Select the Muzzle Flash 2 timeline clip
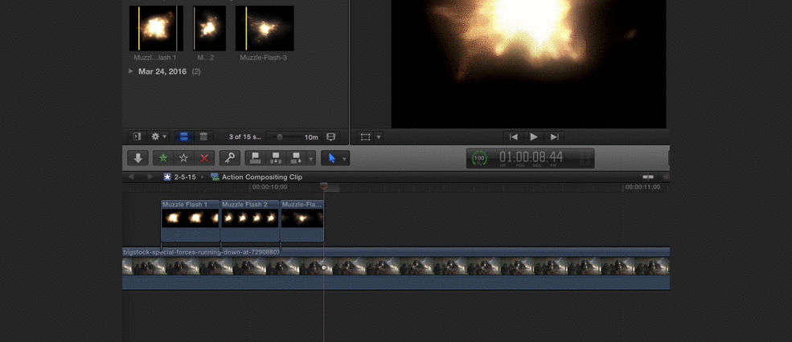This screenshot has width=792, height=342. pyautogui.click(x=250, y=221)
